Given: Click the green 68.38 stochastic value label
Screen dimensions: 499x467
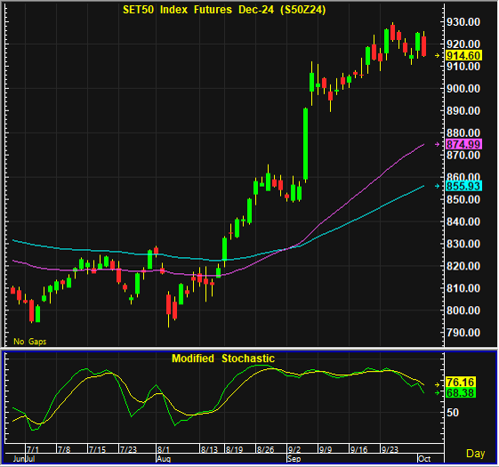Looking at the screenshot, I should [x=461, y=393].
